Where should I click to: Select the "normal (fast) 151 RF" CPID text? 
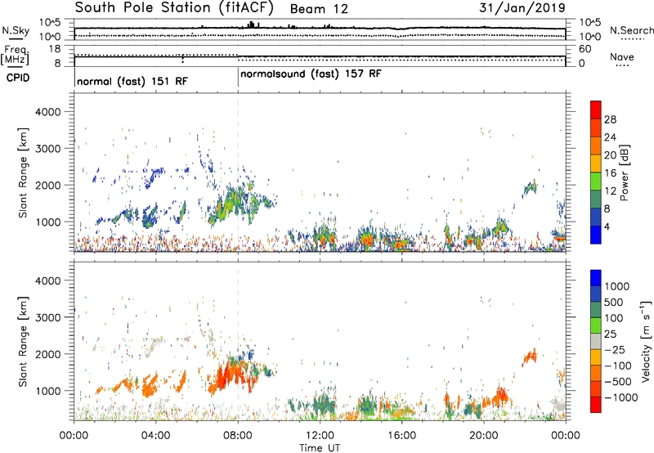pos(132,81)
